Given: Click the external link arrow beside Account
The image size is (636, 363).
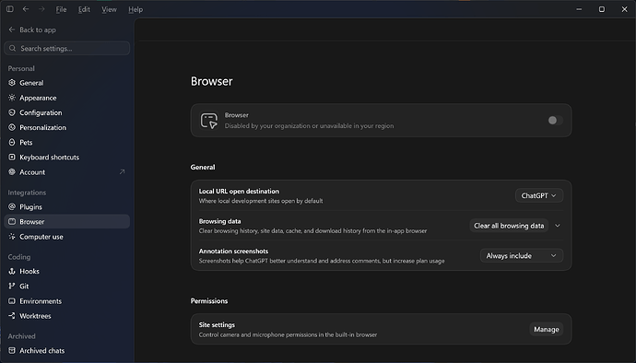Looking at the screenshot, I should point(122,172).
